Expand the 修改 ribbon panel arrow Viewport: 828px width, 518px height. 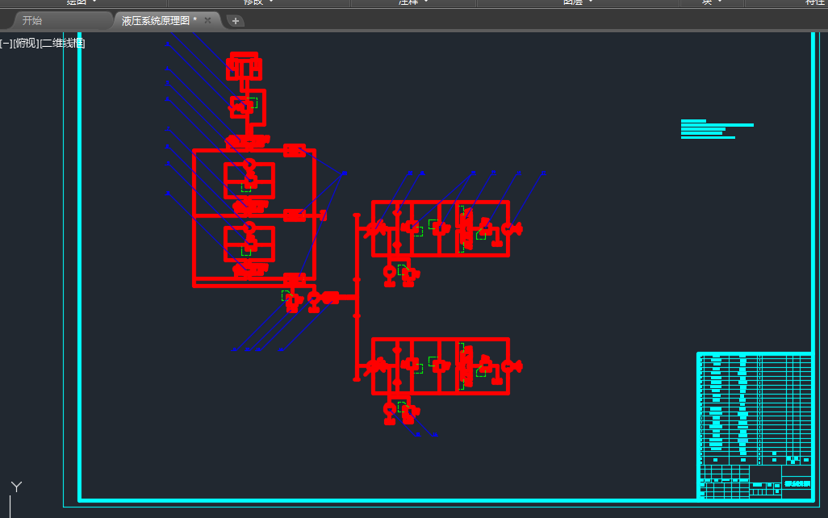(x=271, y=2)
